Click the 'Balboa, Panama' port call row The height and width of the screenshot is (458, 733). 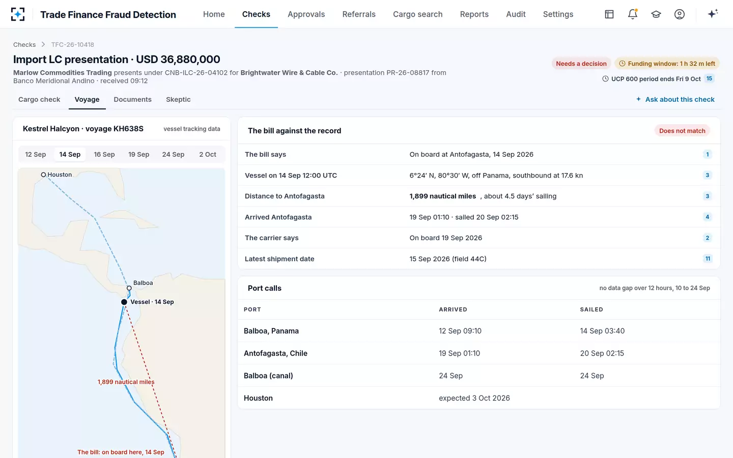tap(479, 331)
